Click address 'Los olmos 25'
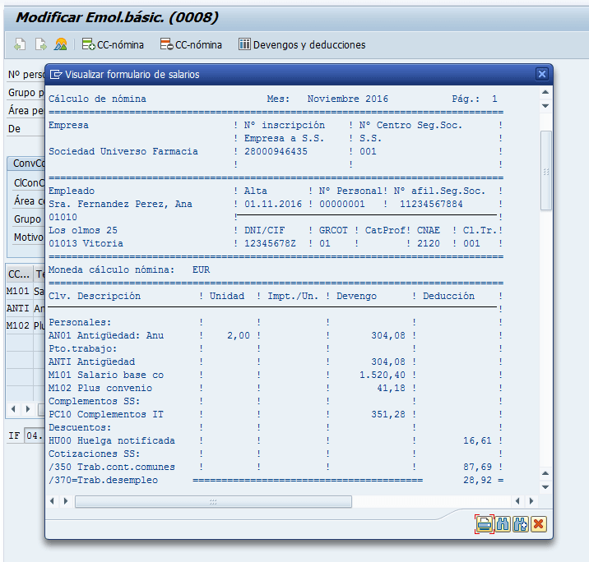 (83, 230)
